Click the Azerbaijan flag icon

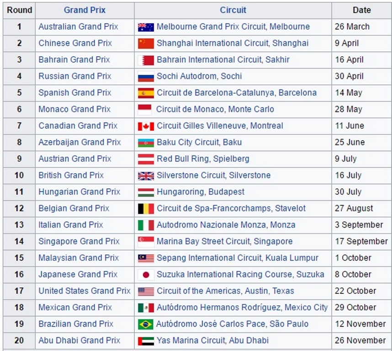(146, 143)
